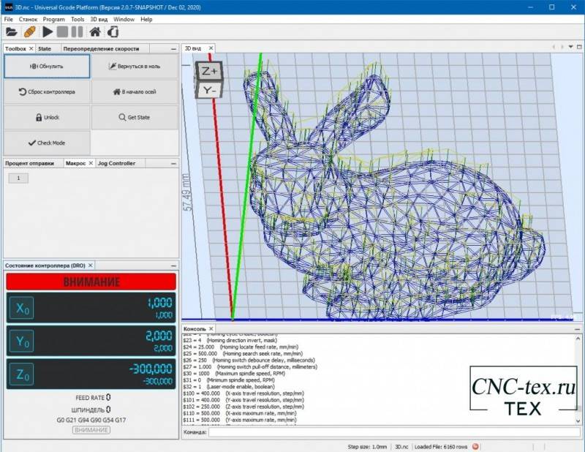The height and width of the screenshot is (452, 585).
Task: Open the 3D вид menu
Action: pos(99,19)
